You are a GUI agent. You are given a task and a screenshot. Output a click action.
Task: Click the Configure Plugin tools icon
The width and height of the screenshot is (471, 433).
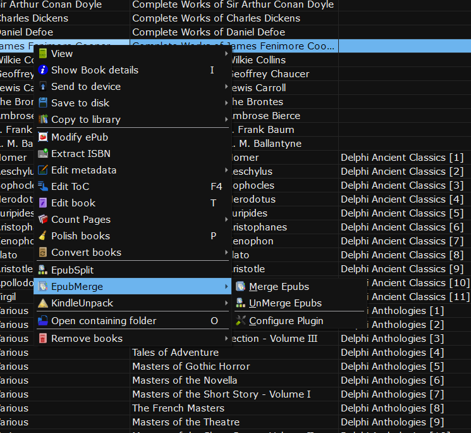(241, 321)
